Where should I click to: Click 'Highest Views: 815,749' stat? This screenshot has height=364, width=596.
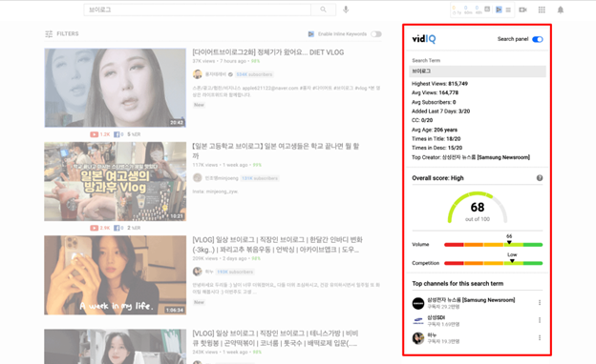[439, 84]
